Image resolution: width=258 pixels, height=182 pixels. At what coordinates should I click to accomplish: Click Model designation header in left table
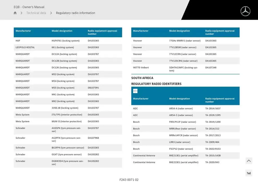(x=62, y=31)
